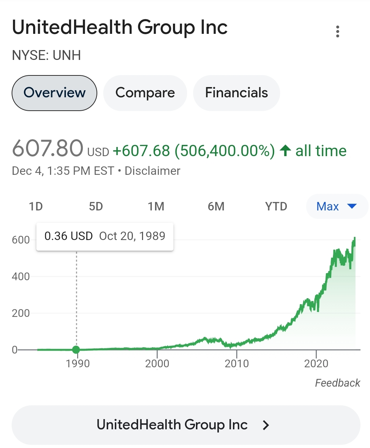Expand the Max time range dropdown arrow
Image resolution: width=370 pixels, height=448 pixels.
tap(352, 206)
